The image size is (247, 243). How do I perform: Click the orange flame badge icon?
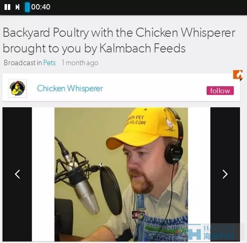238,75
